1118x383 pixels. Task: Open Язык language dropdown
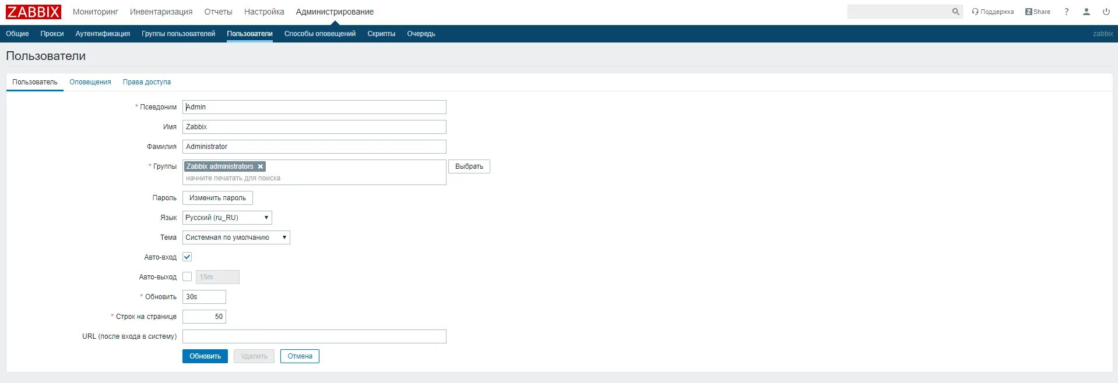coord(227,218)
